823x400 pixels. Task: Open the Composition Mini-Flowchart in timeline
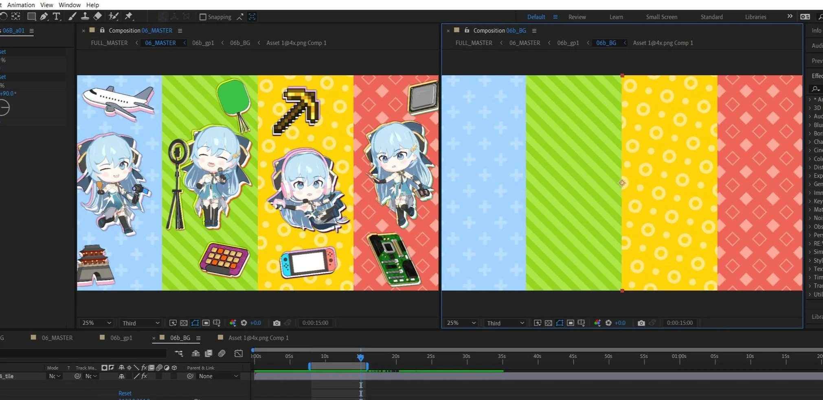(179, 353)
